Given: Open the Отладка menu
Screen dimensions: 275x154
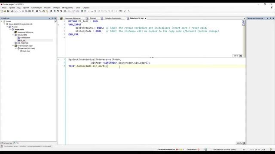Looking at the screenshot, I should 56,8.
